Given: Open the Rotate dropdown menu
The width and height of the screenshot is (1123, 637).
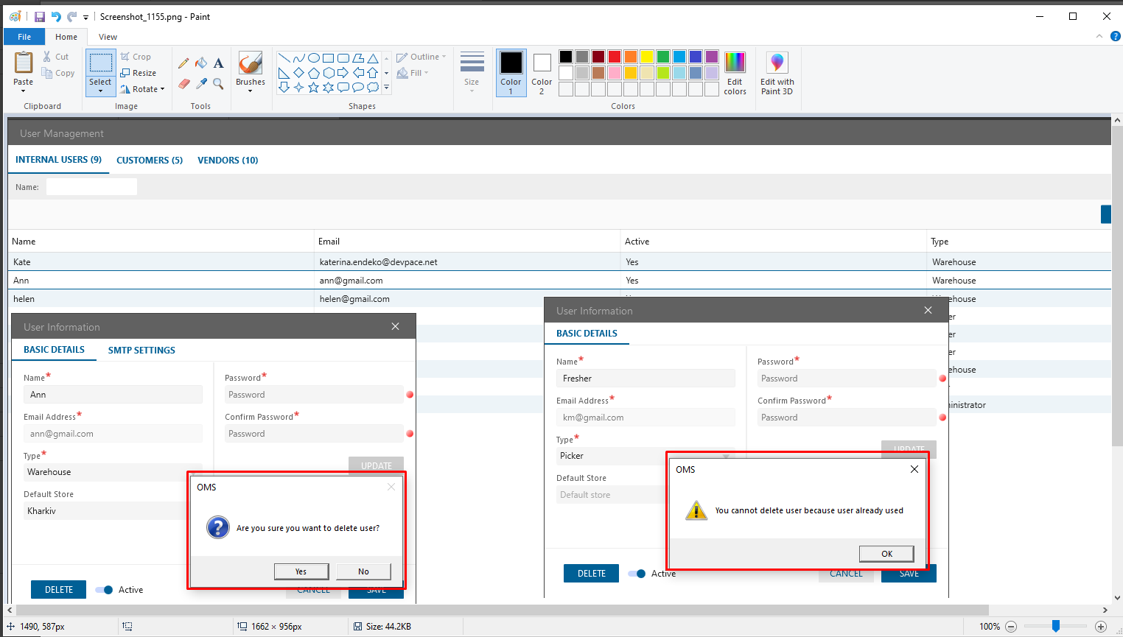Looking at the screenshot, I should (142, 89).
